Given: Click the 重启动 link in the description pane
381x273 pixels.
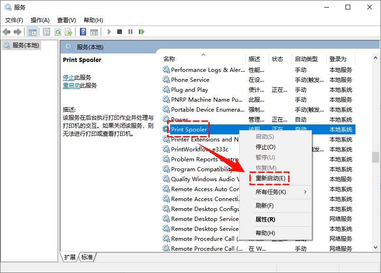Looking at the screenshot, I should [x=71, y=86].
